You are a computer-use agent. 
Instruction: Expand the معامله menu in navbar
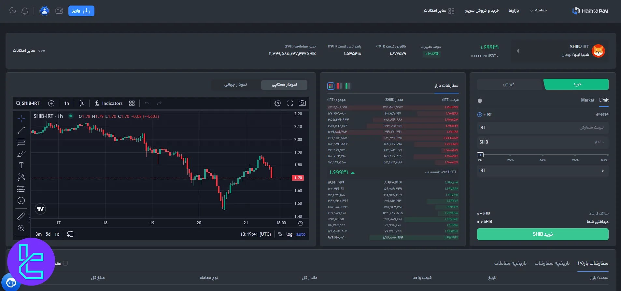(538, 10)
